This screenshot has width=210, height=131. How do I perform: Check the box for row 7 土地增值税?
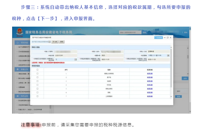click(x=38, y=96)
